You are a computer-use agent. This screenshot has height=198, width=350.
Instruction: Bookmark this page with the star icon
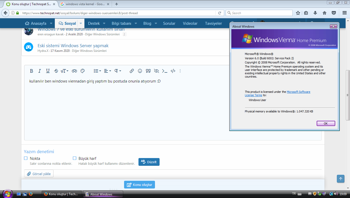pos(298,13)
